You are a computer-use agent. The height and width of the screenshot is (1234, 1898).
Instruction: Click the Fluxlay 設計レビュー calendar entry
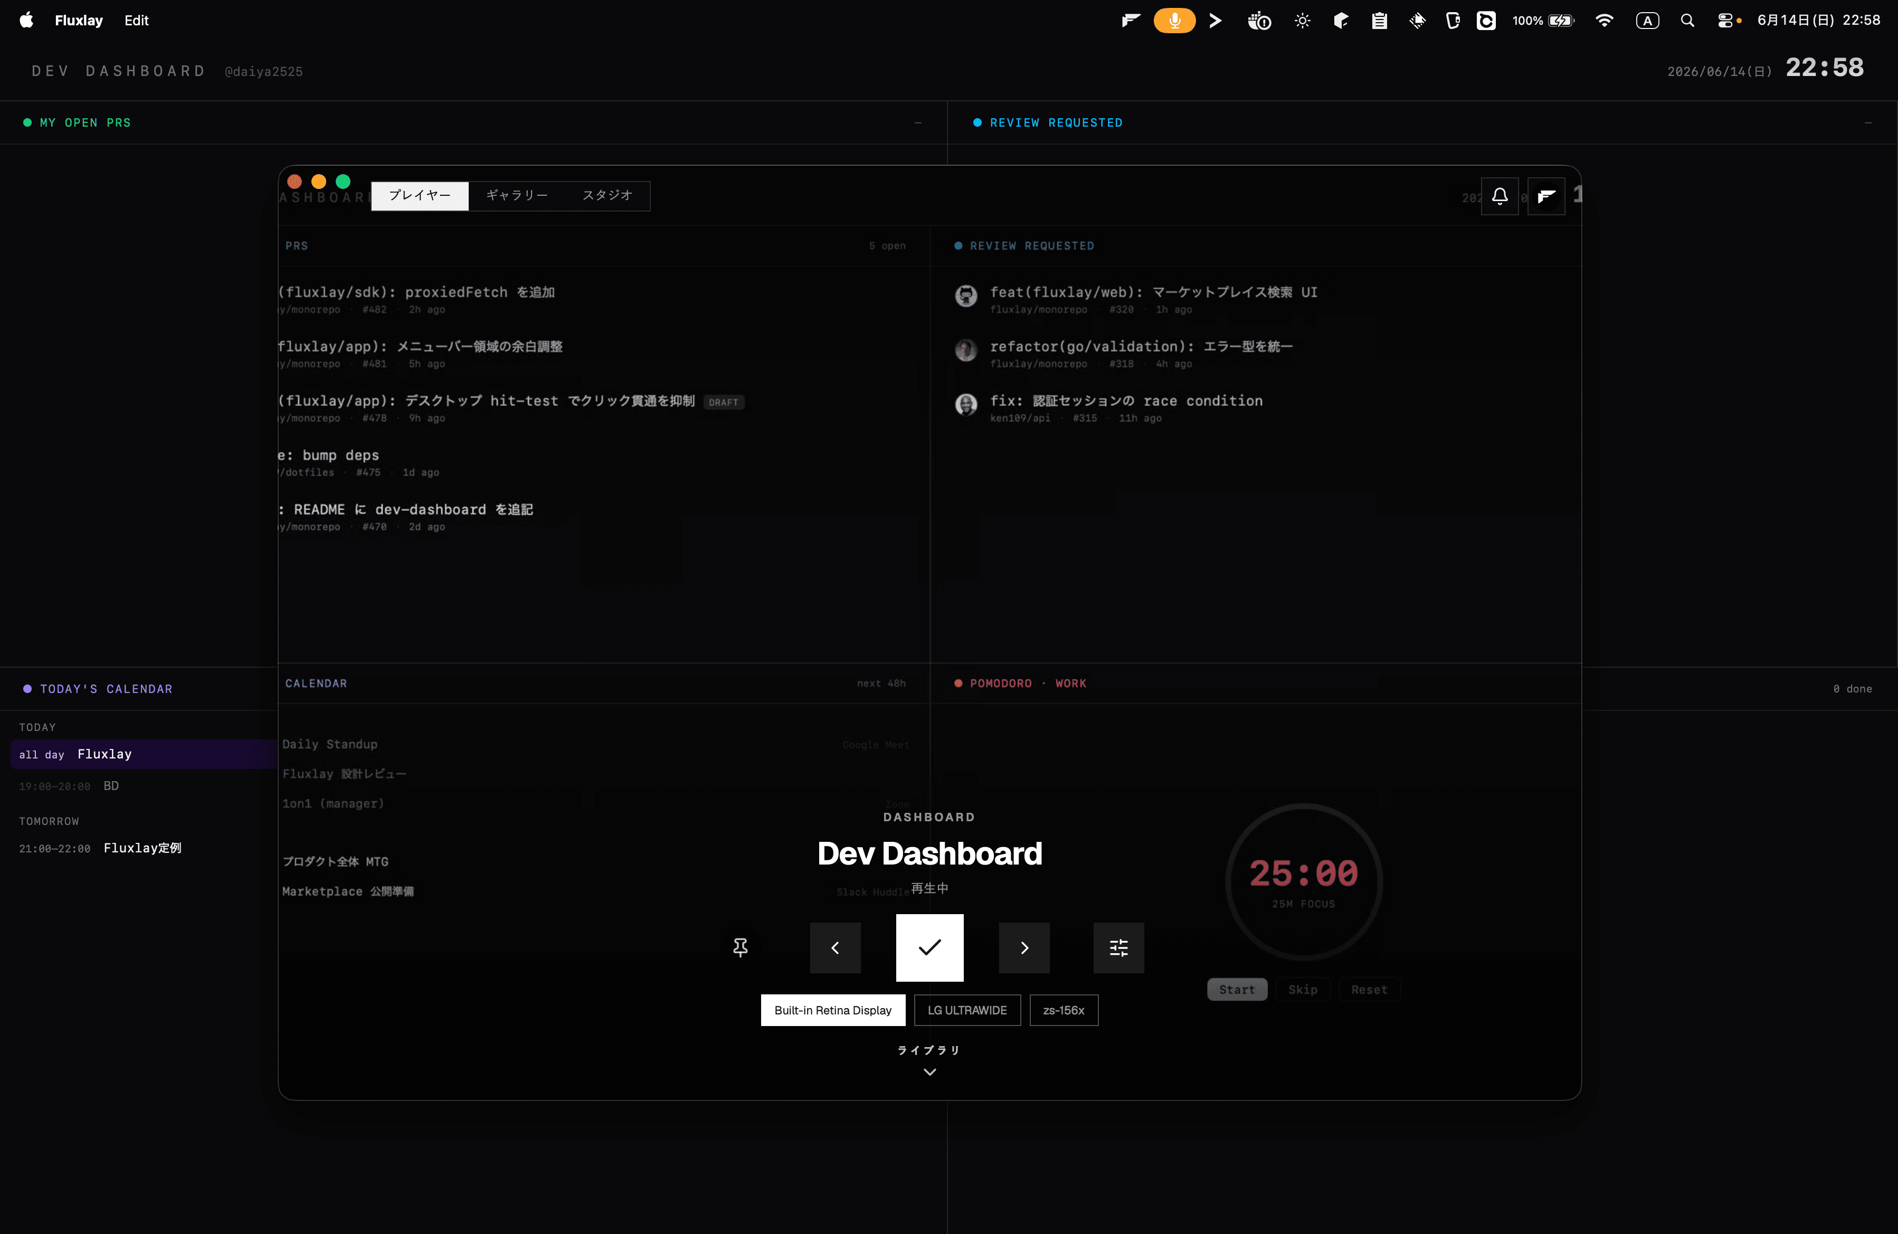344,774
